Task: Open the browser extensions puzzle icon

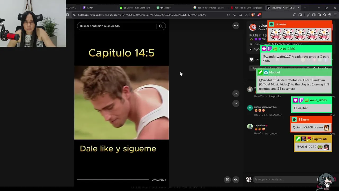Action: click(x=295, y=15)
